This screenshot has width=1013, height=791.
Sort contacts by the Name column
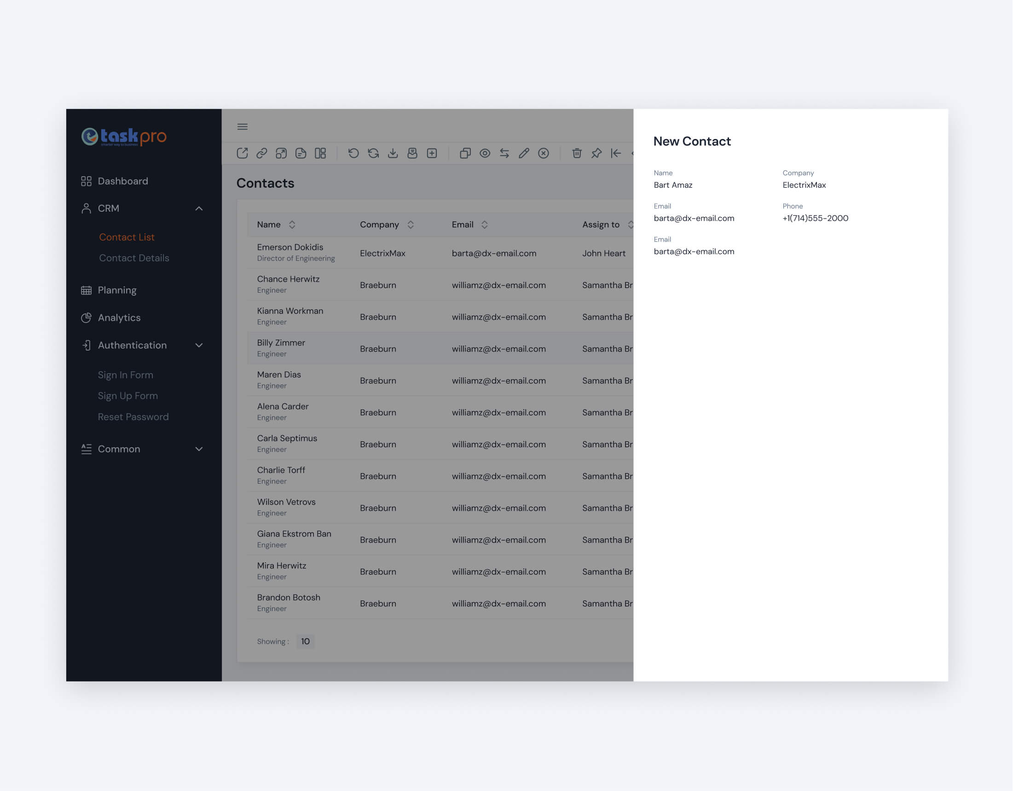tap(292, 225)
